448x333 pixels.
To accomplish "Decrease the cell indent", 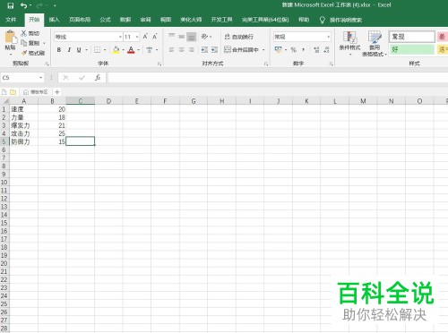I will 204,50.
